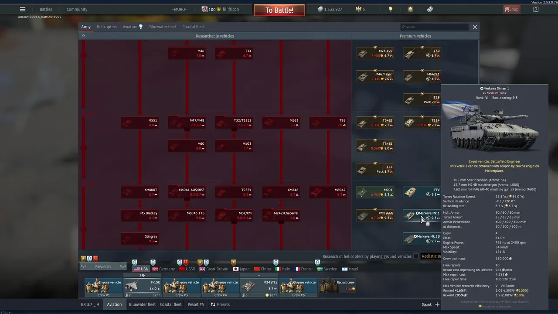The image size is (558, 314).
Task: Select the M551 researchable tank
Action: [x=139, y=123]
